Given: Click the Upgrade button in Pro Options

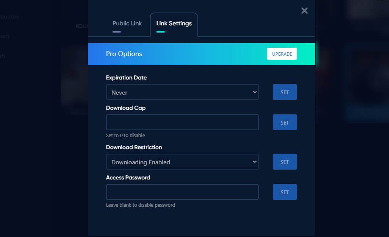Looking at the screenshot, I should 282,54.
